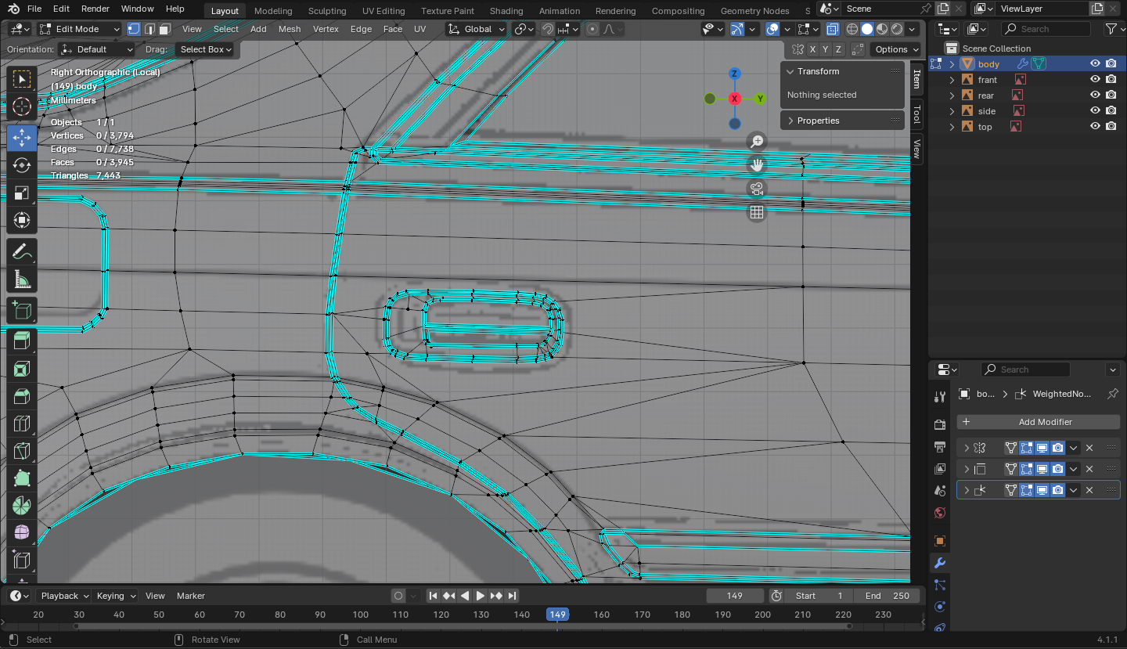Viewport: 1127px width, 649px height.
Task: Expand the body object in the outliner
Action: (952, 64)
